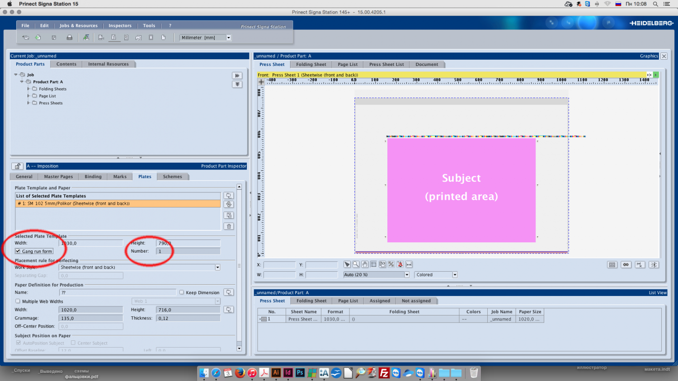Image resolution: width=678 pixels, height=381 pixels.
Task: Click the delete plate template trash icon
Action: point(229,226)
